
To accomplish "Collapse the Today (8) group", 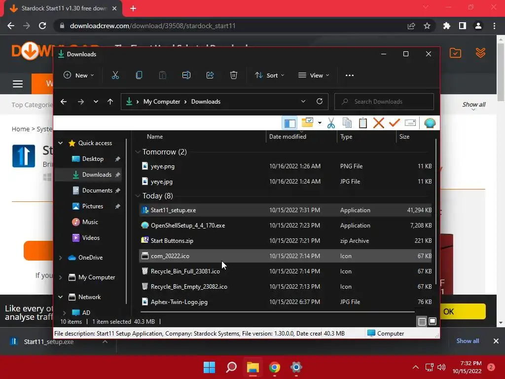I will 138,196.
